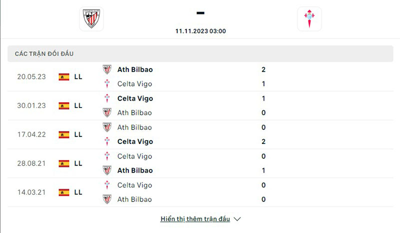Screen dimensions: 400x233
Task: Click the Athletic Bilbao crest in header
Action: [x=91, y=19]
